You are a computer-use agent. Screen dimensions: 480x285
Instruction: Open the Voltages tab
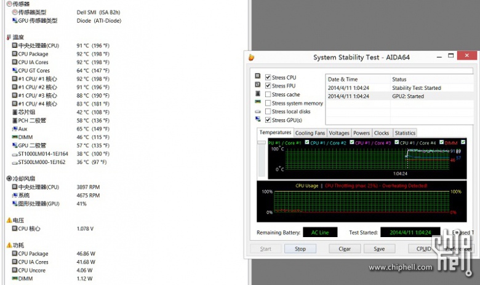pos(338,133)
